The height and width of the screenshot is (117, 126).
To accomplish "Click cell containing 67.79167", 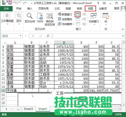I will pyautogui.click(x=112, y=91).
